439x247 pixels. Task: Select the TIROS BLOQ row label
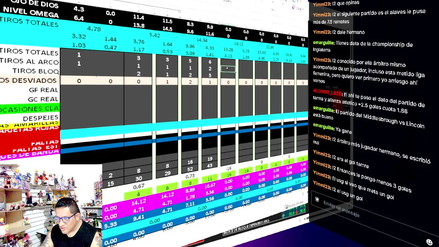pyautogui.click(x=36, y=71)
